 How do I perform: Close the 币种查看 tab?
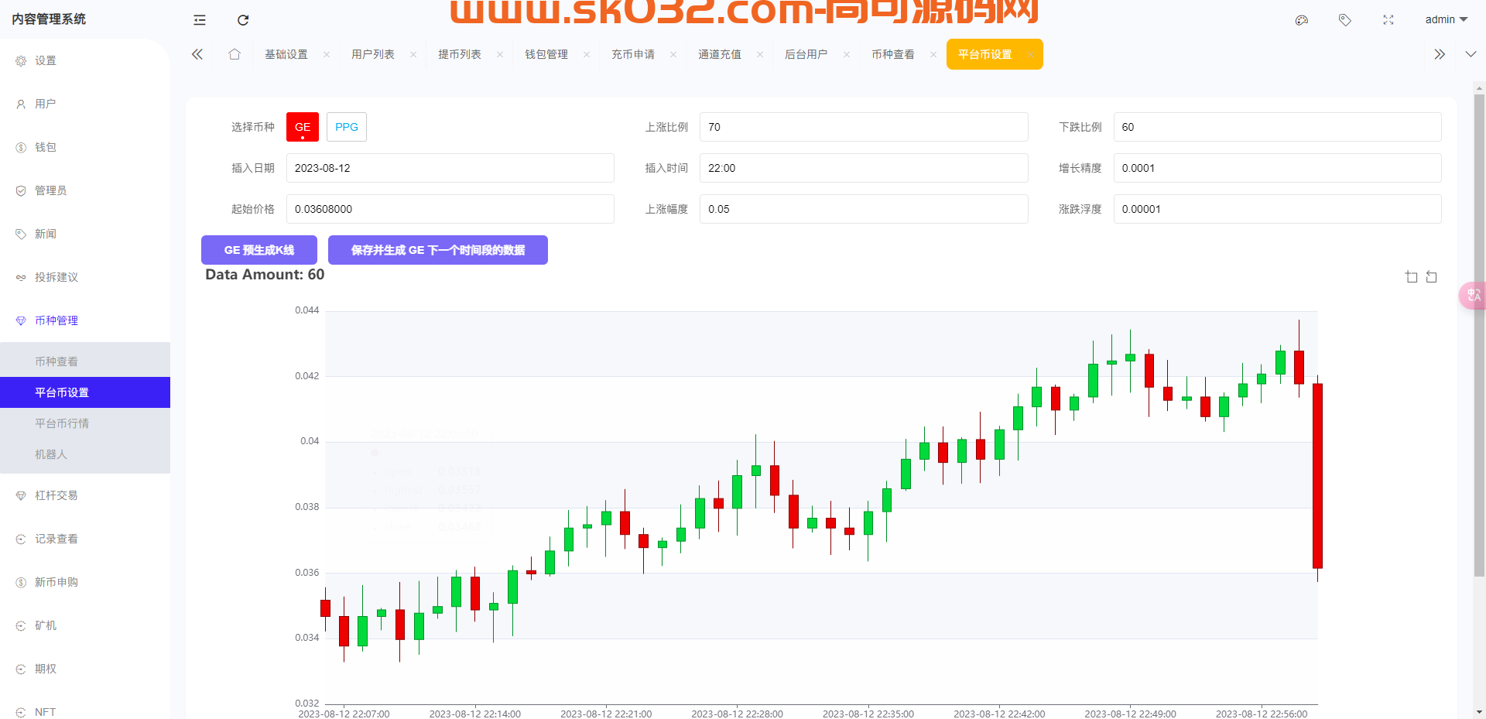point(933,54)
